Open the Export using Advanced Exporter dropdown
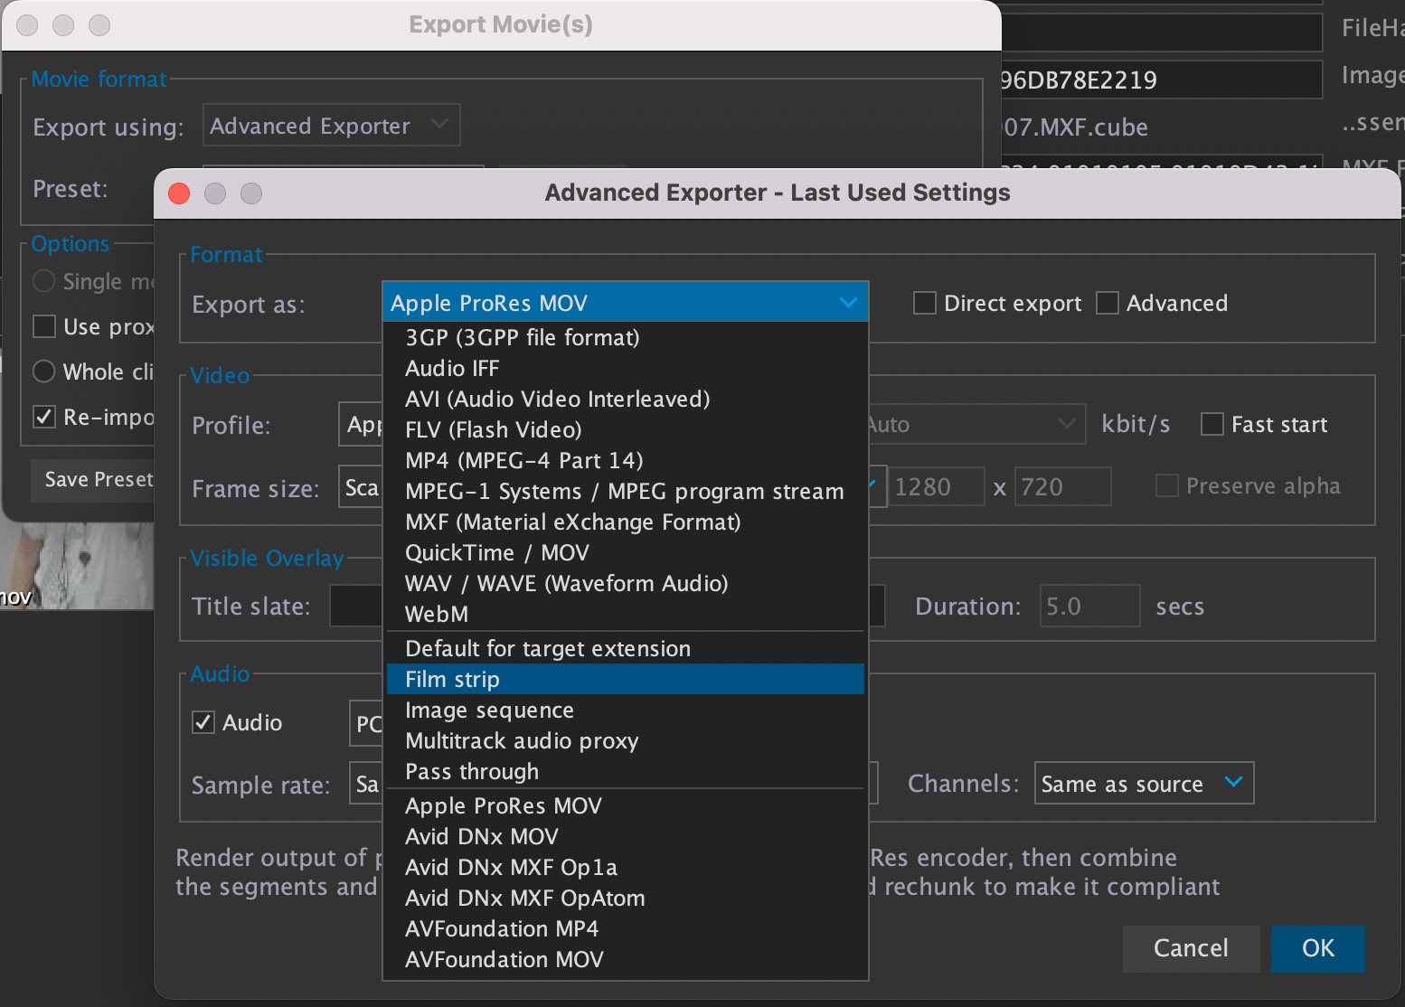1405x1007 pixels. pyautogui.click(x=331, y=126)
